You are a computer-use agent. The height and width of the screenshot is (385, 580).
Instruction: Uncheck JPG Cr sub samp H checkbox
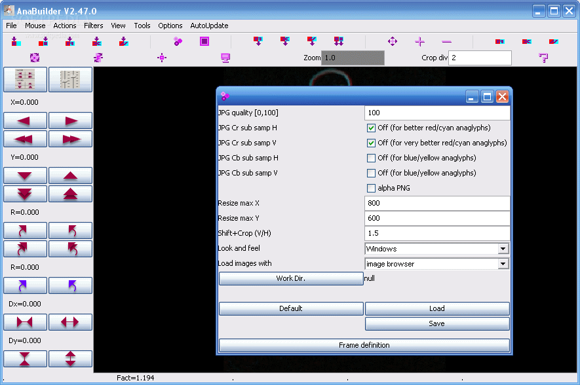coord(371,128)
